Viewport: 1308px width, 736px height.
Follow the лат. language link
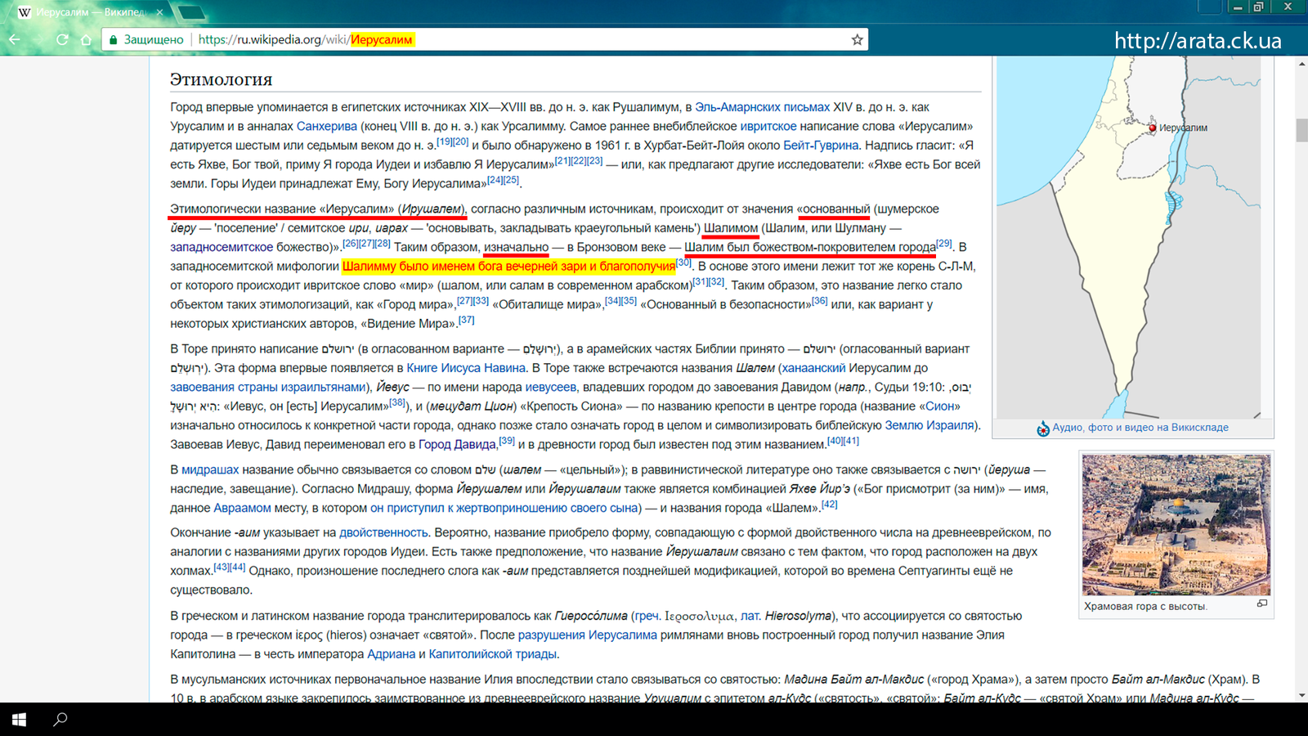750,616
